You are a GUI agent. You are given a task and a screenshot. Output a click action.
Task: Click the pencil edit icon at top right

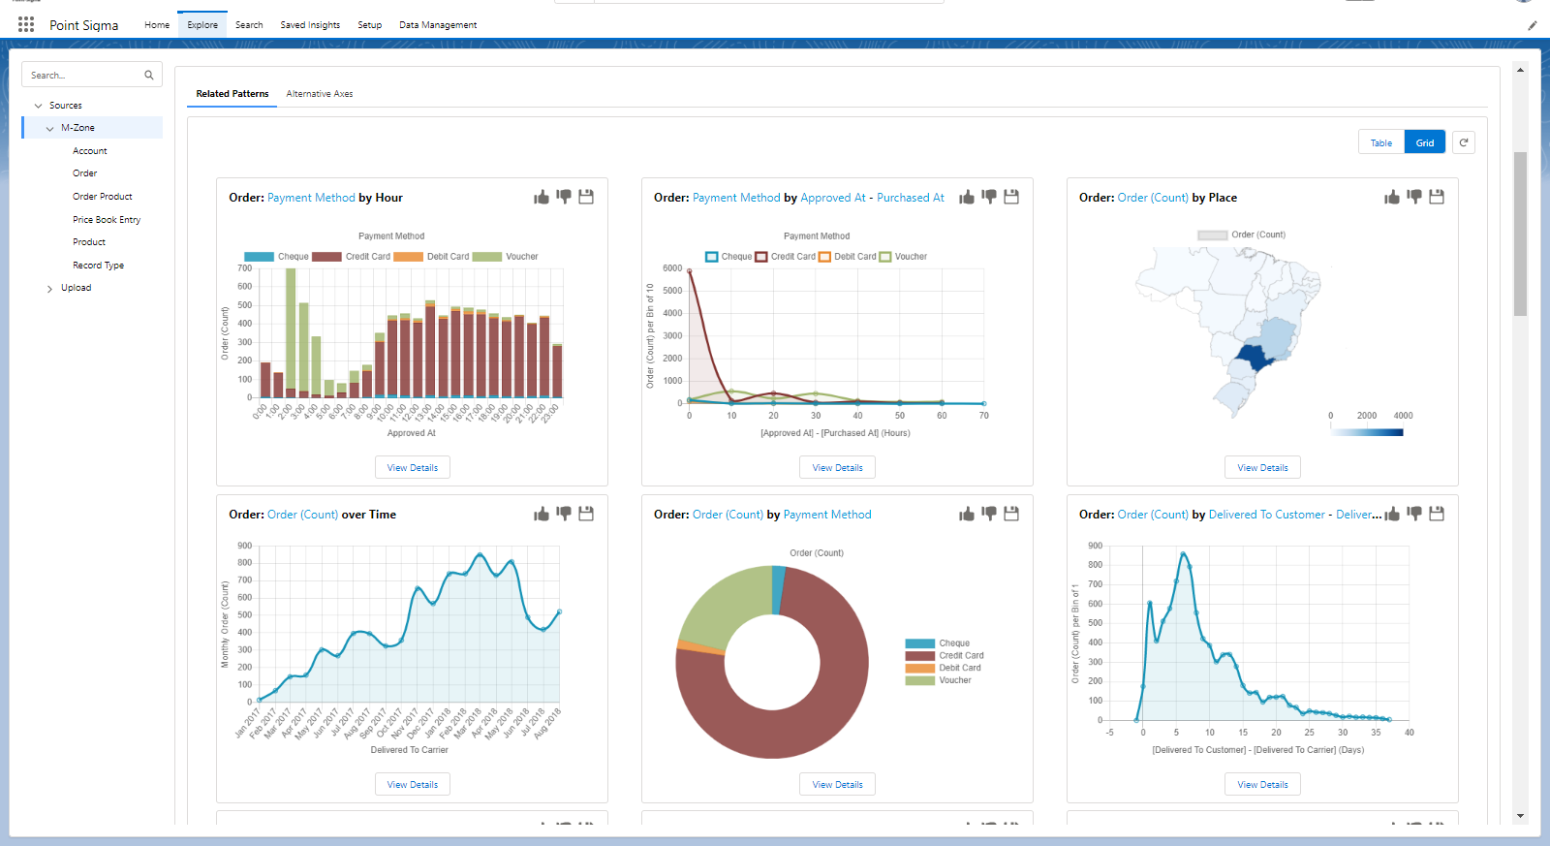click(x=1533, y=26)
